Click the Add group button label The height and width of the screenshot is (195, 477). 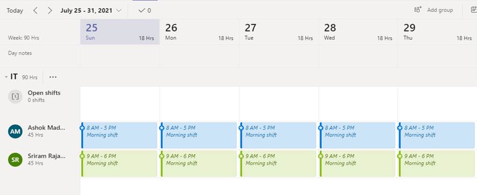tap(440, 10)
